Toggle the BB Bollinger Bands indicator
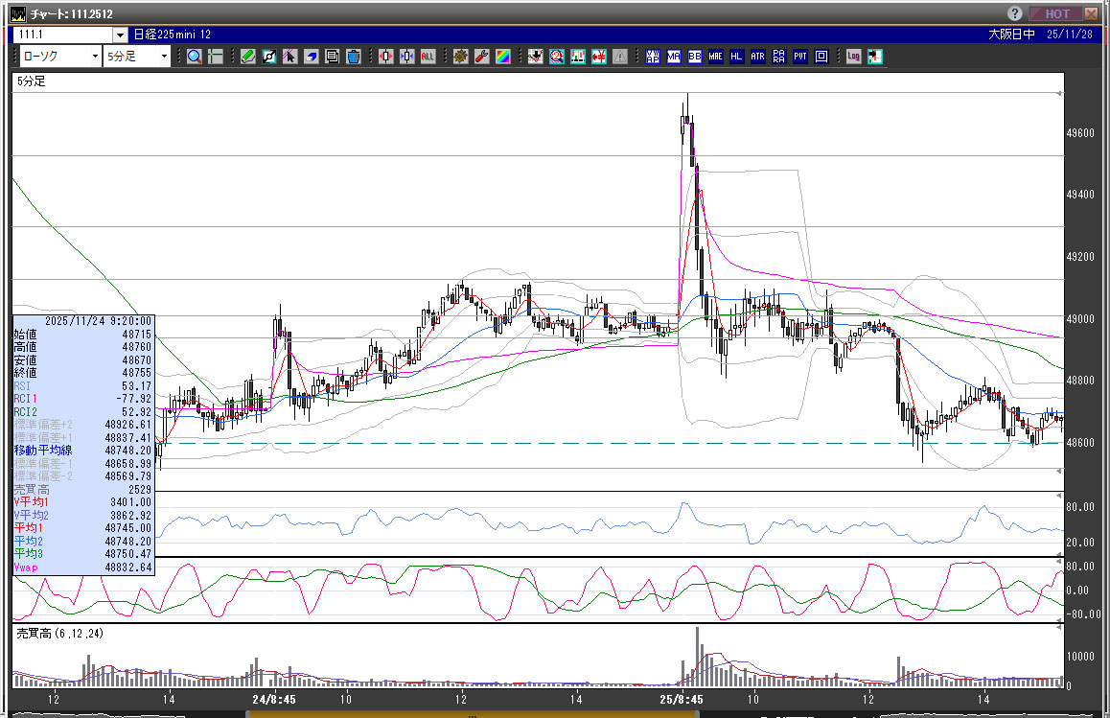This screenshot has height=718, width=1110. [695, 57]
